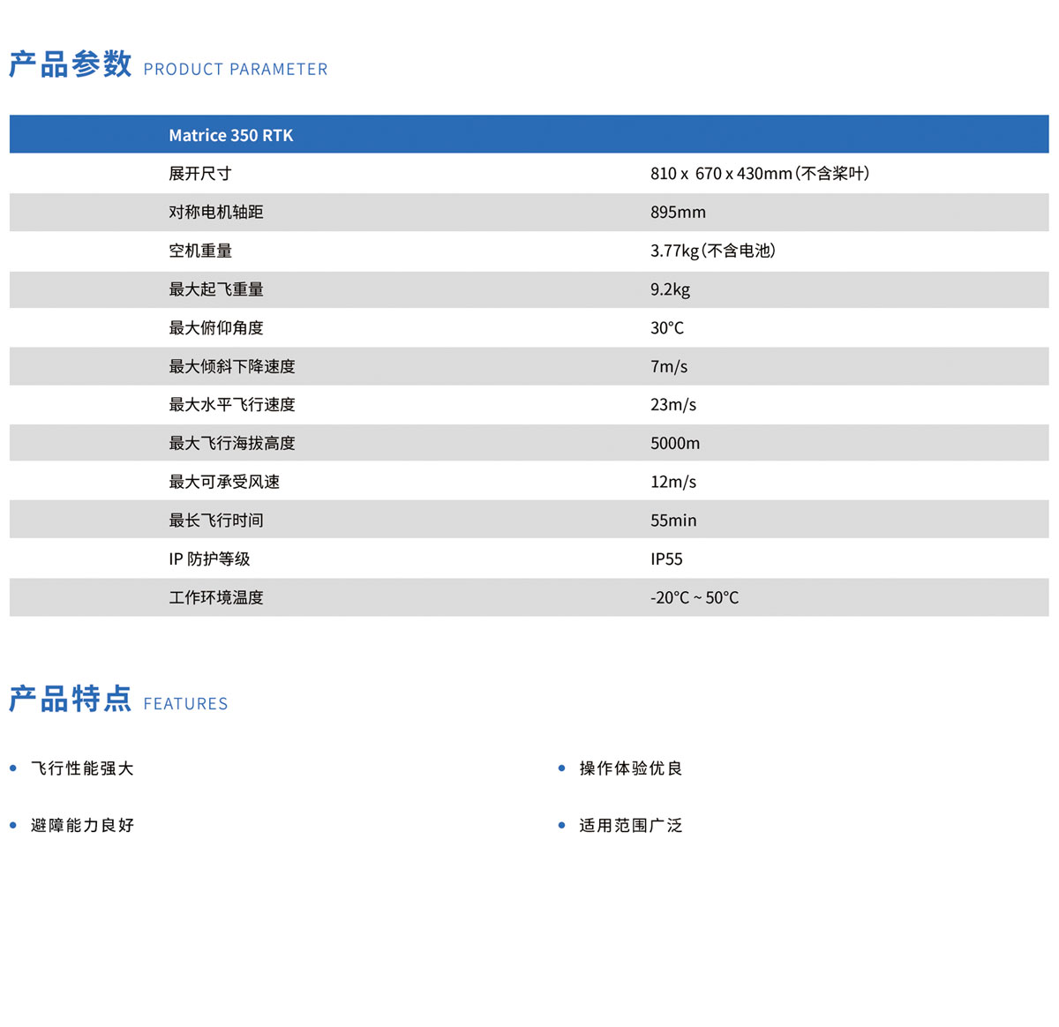
Task: Click the PRODUCT PARAMETER subtitle text
Action: click(x=236, y=69)
